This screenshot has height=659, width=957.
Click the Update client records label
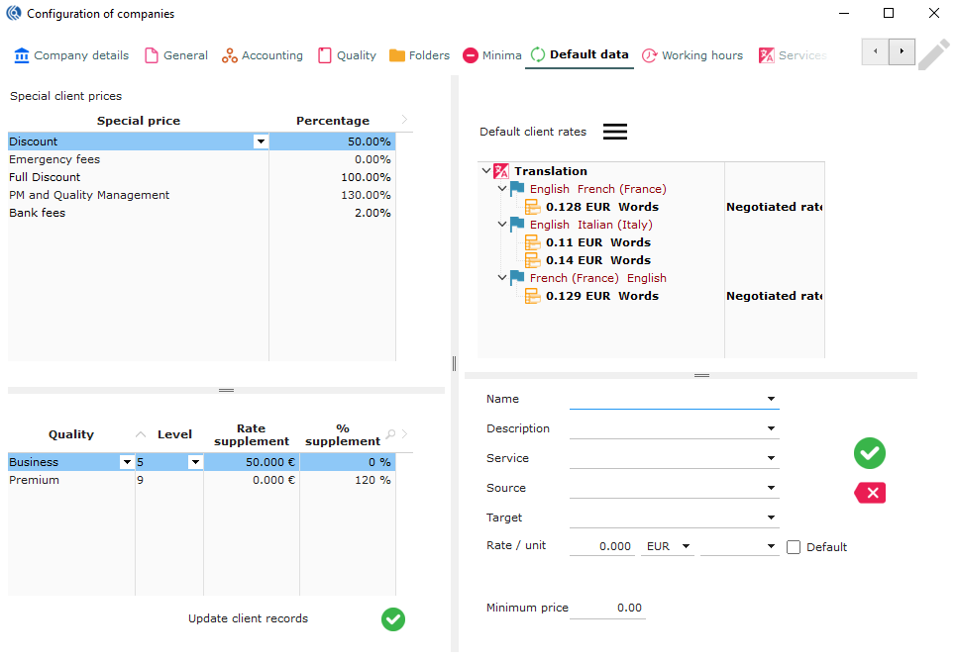click(248, 618)
